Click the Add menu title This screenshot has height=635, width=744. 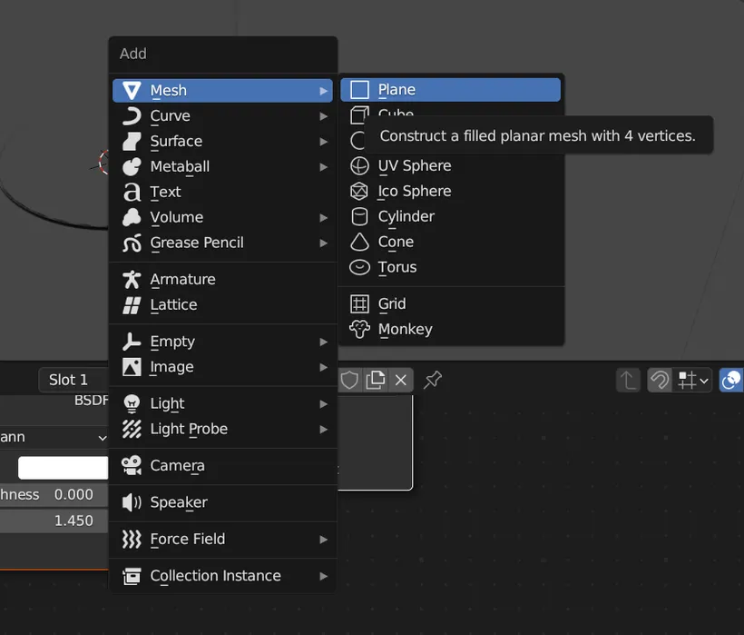[132, 54]
